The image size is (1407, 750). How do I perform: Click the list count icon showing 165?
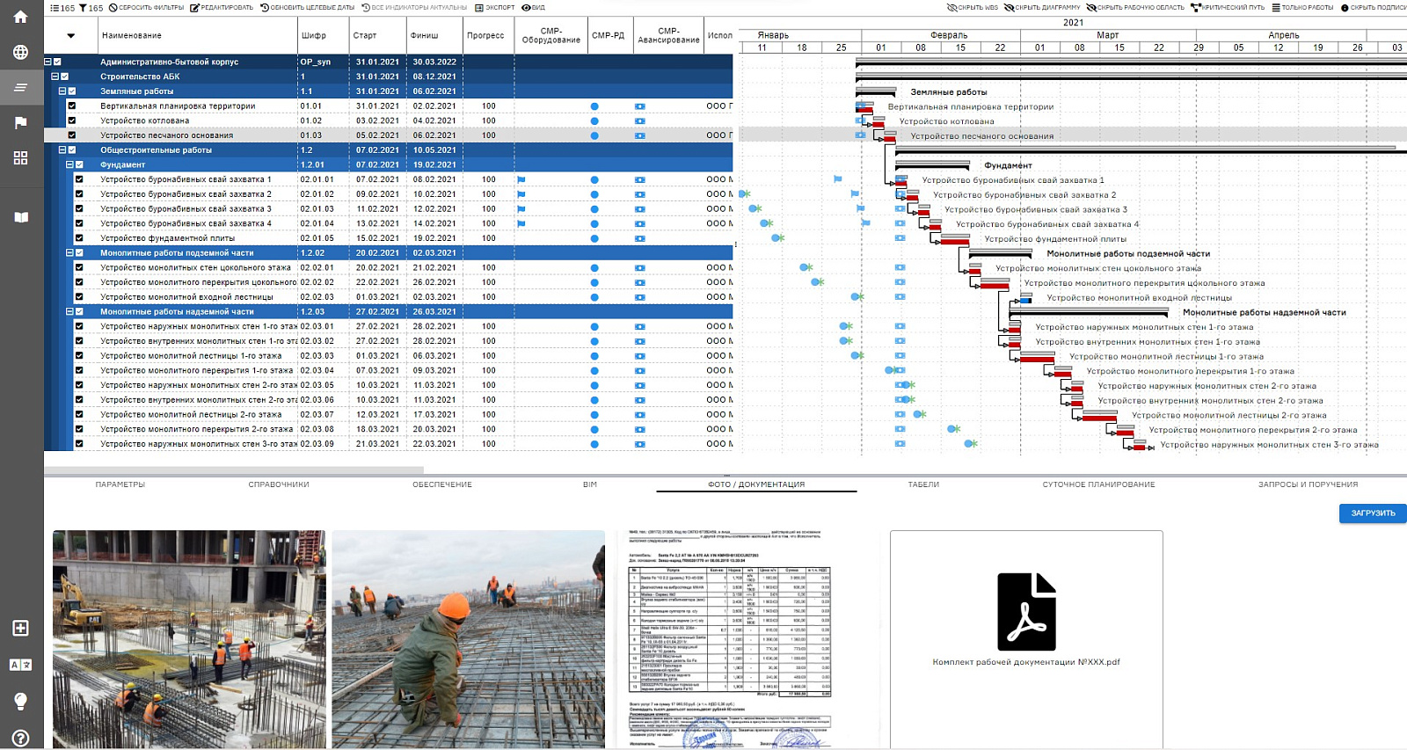62,8
